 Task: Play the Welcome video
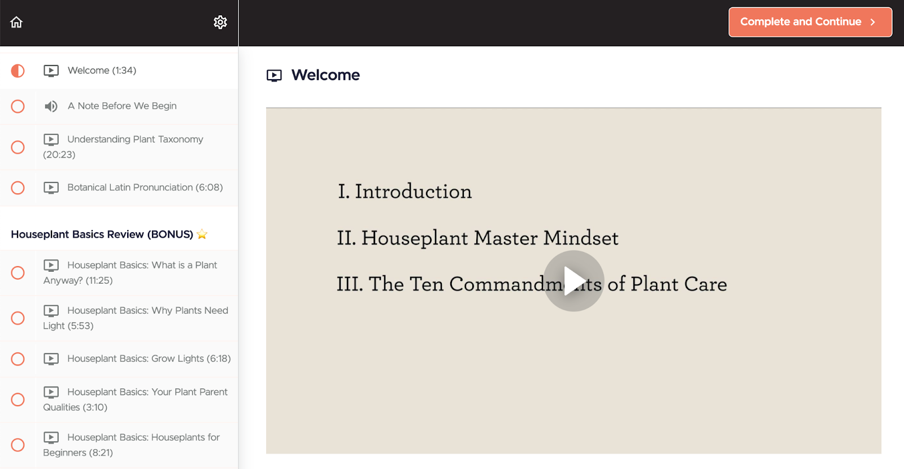pos(573,281)
